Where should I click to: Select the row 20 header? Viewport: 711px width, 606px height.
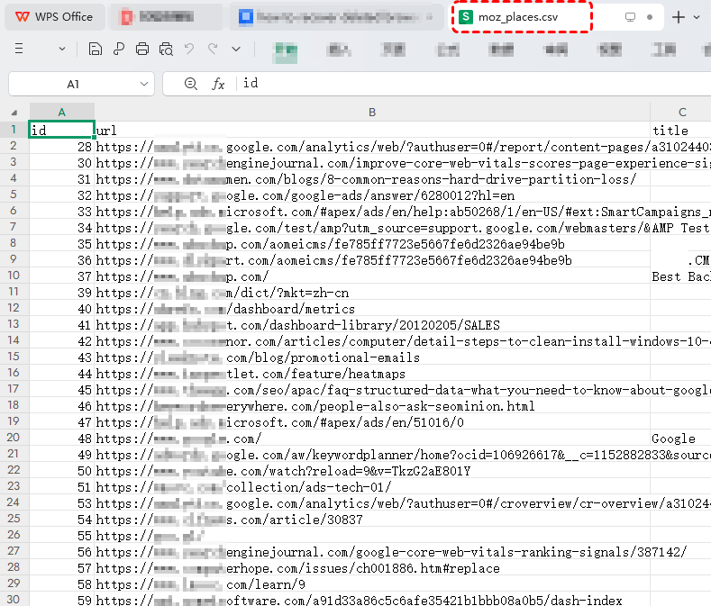[14, 439]
